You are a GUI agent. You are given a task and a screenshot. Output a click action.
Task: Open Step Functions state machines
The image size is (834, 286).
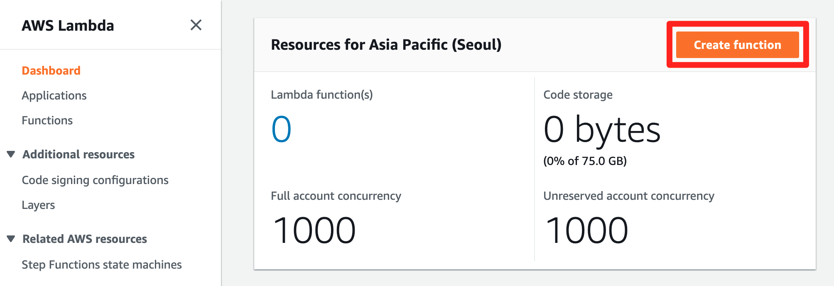coord(102,264)
